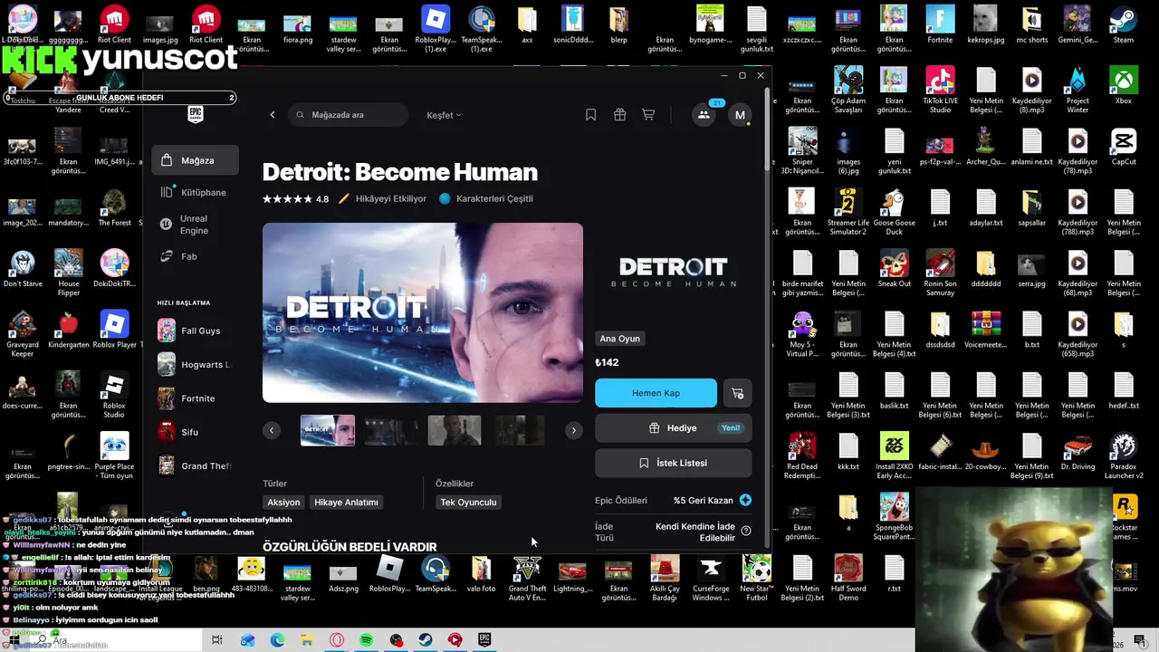This screenshot has height=652, width=1159.
Task: Launch Fortnite from the launcher quick launch
Action: tap(194, 398)
